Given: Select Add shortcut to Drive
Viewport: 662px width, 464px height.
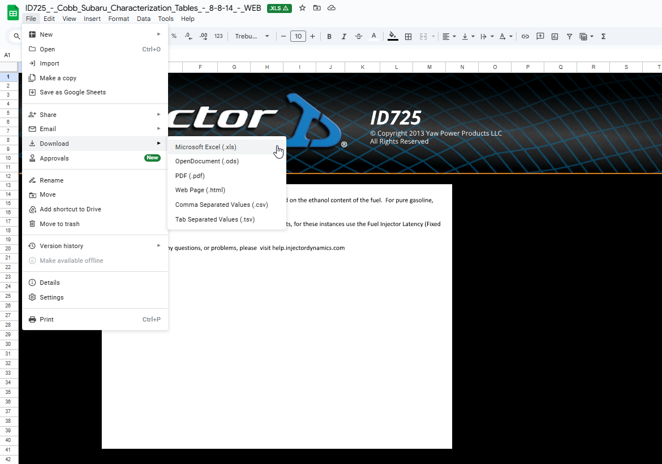Looking at the screenshot, I should [95, 209].
